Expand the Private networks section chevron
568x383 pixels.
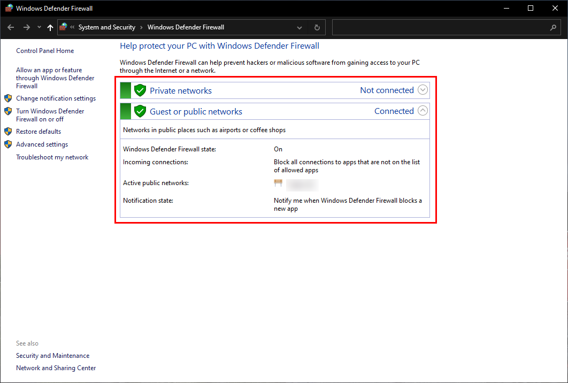[423, 90]
